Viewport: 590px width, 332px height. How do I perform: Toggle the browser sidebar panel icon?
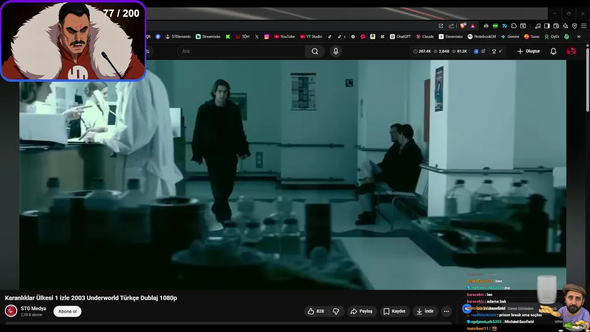(x=547, y=26)
